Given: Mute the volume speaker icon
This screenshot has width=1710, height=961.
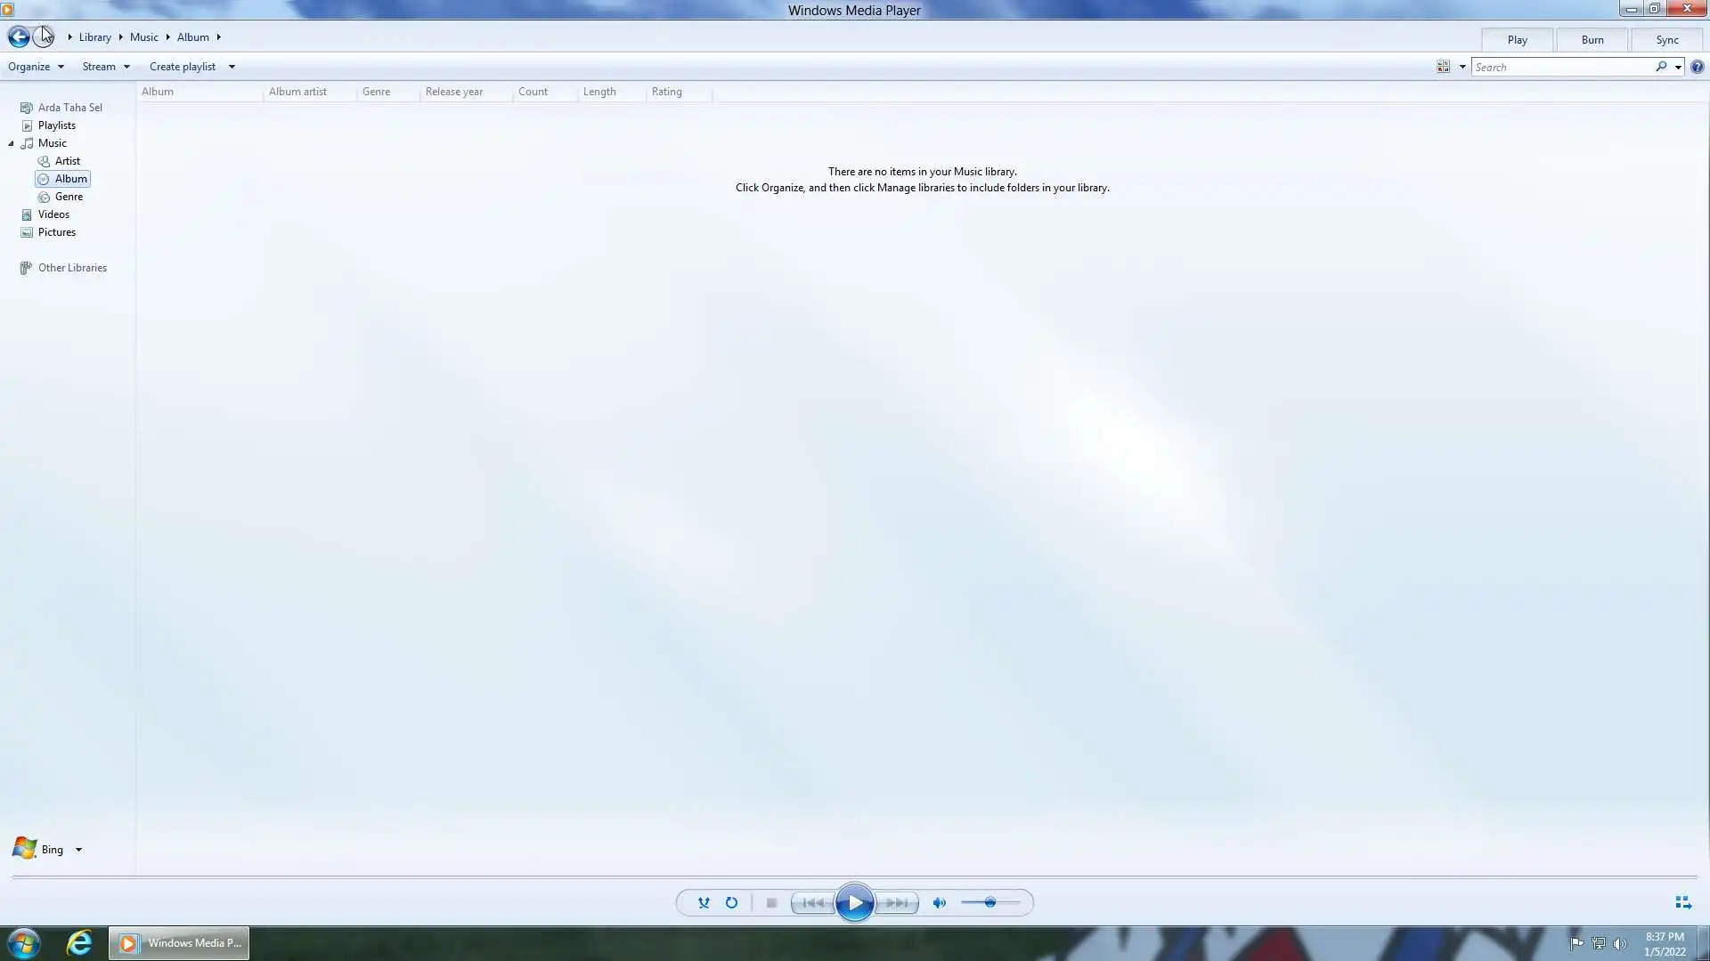Looking at the screenshot, I should tap(939, 902).
